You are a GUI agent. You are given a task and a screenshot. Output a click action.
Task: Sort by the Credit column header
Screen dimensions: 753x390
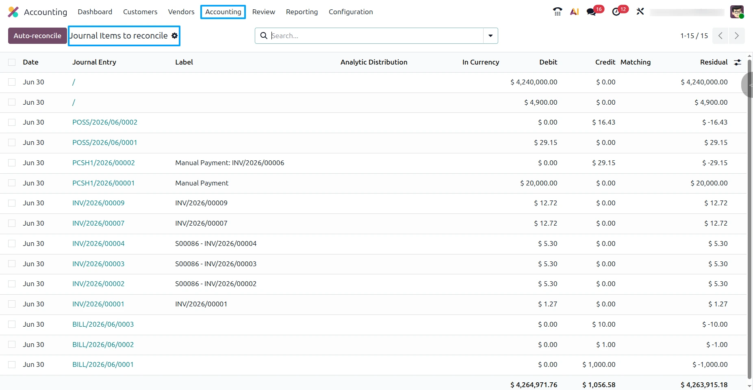point(605,62)
